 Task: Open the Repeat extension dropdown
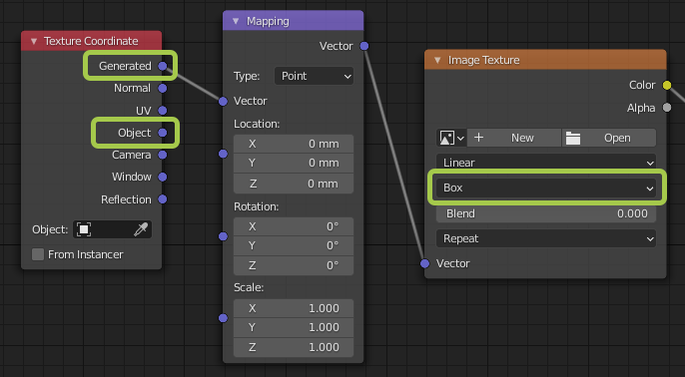click(x=546, y=238)
